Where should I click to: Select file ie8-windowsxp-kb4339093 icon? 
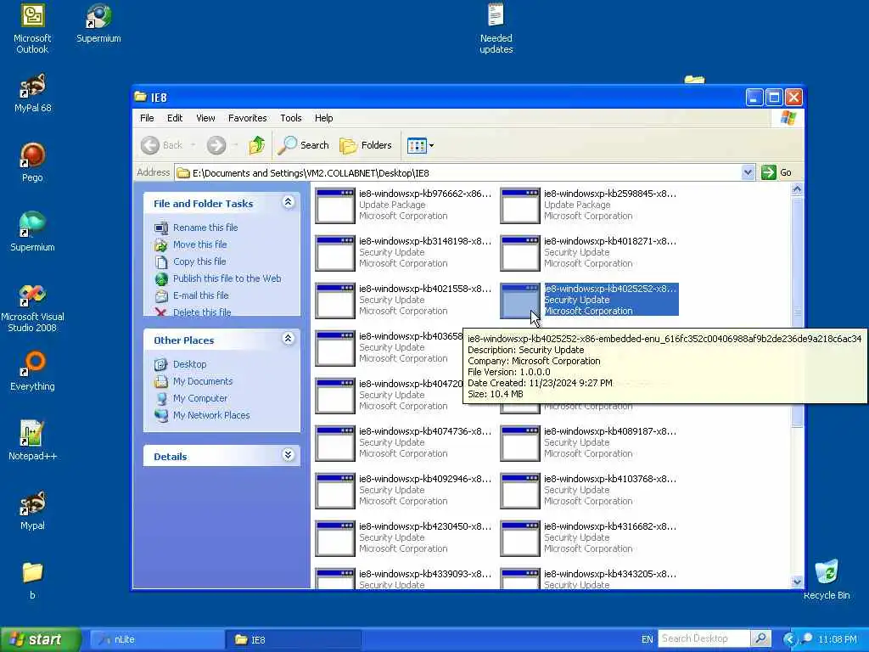pos(334,578)
